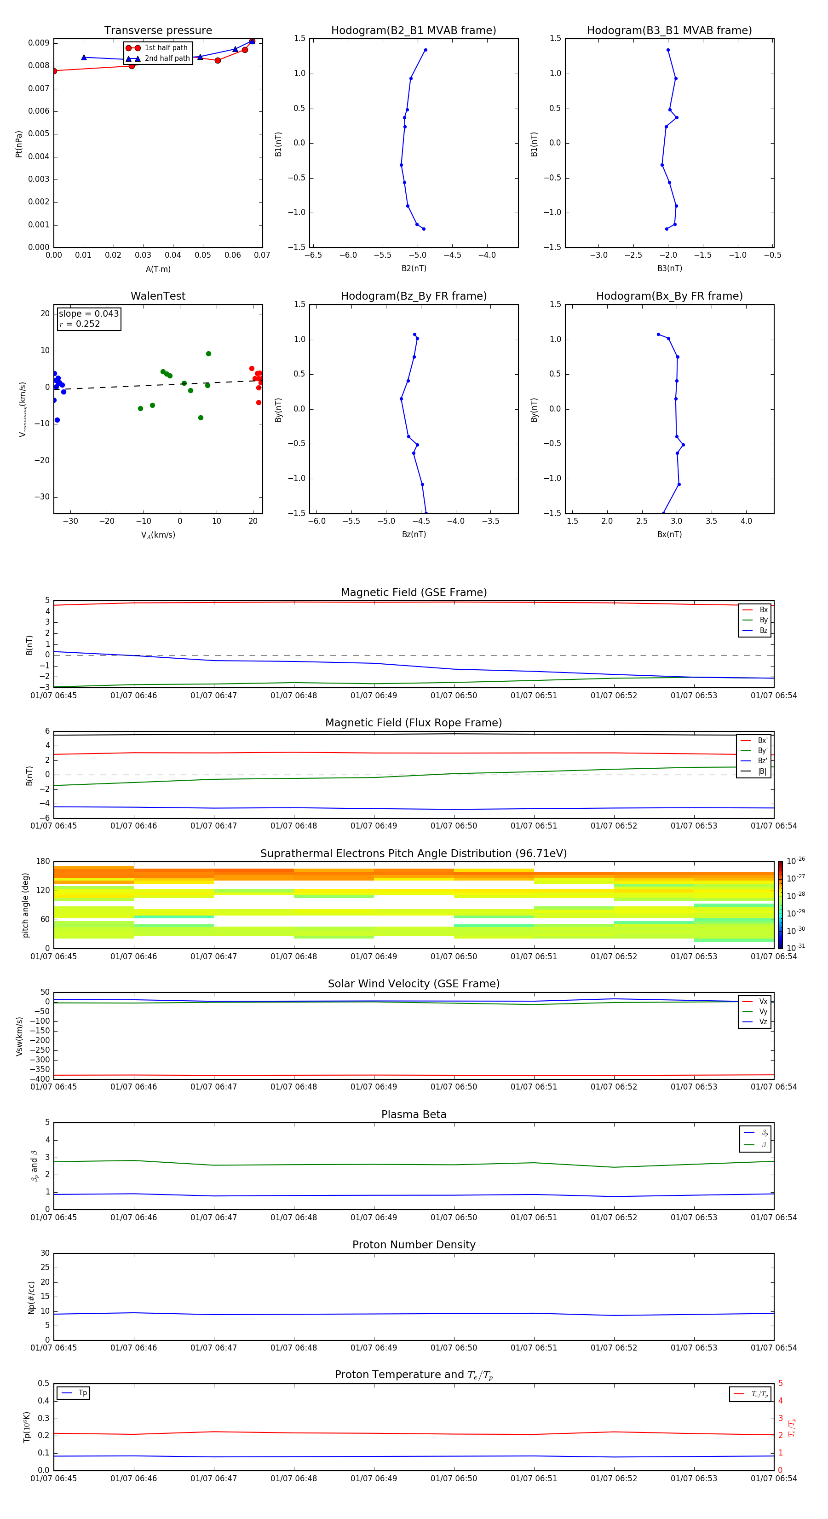This screenshot has height=1519, width=828.
Task: Click the 'Plasma Beta' plot title
Action: pos(414,1114)
